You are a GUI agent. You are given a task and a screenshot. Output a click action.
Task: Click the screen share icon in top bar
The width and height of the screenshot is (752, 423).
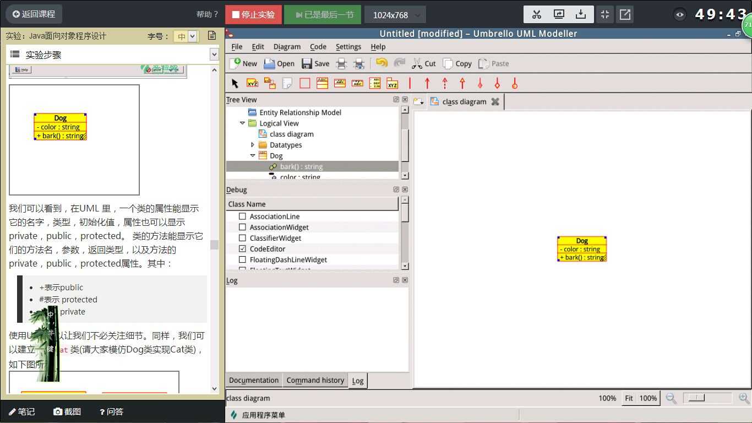click(x=559, y=15)
